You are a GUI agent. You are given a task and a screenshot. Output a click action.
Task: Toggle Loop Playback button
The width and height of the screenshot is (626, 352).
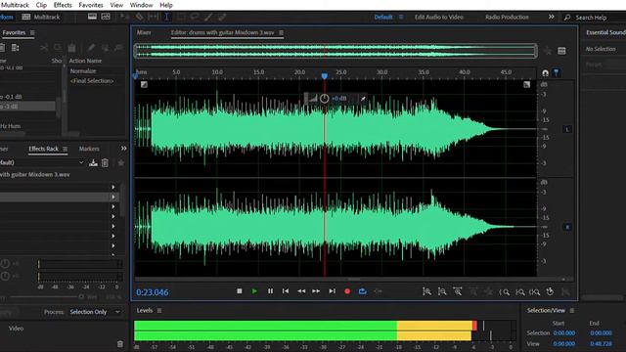coord(363,291)
